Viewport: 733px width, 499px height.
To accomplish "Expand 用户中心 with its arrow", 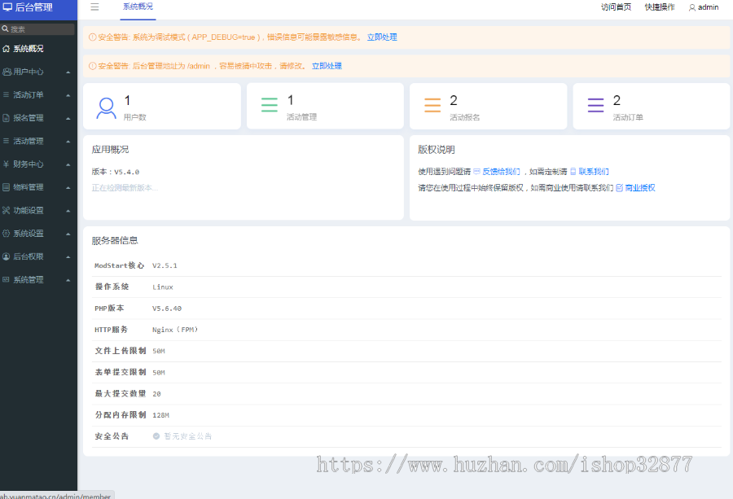I will (x=68, y=72).
